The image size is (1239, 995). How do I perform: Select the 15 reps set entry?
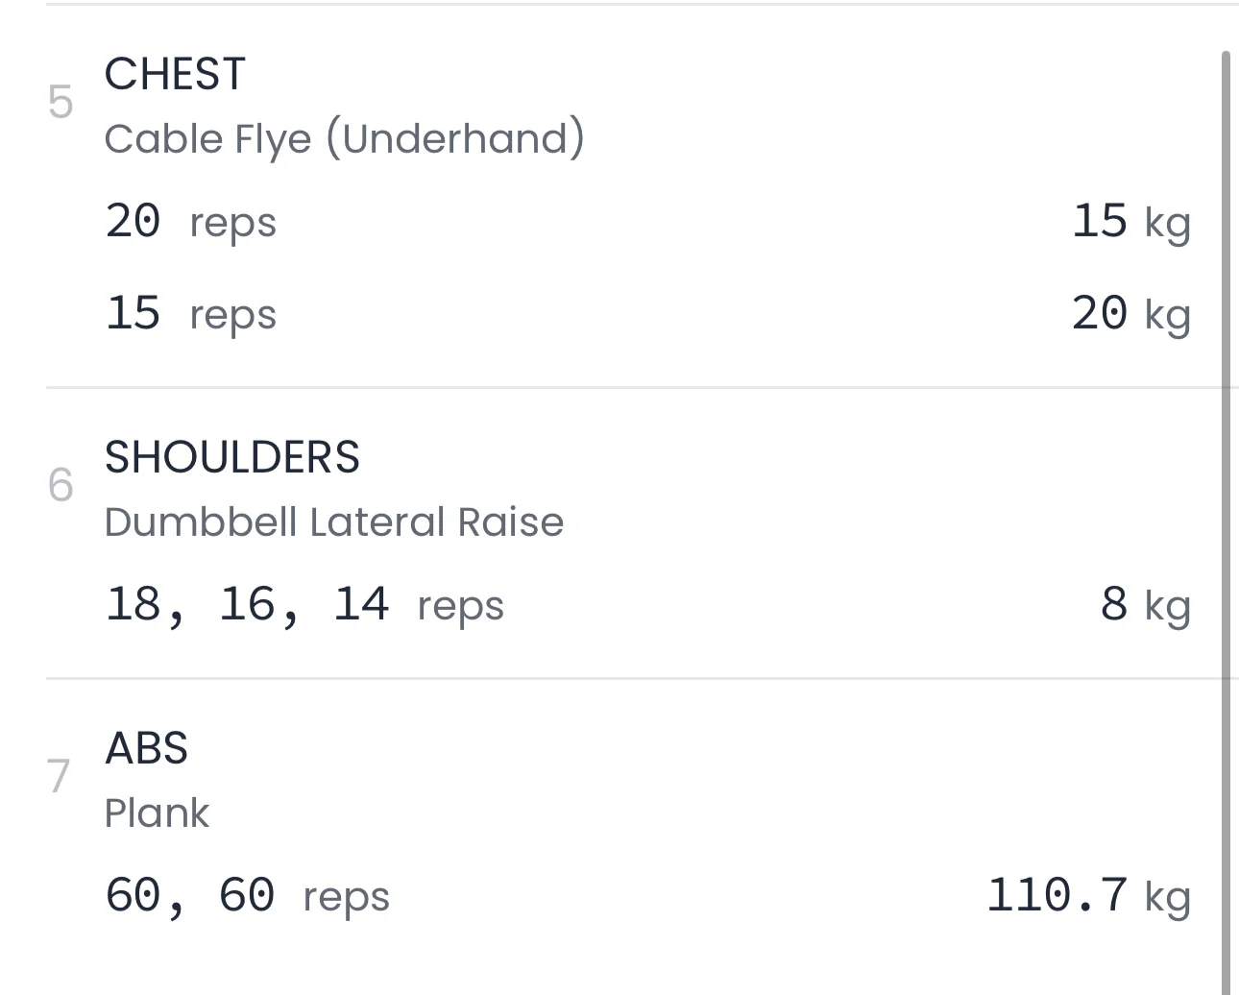[x=190, y=314]
